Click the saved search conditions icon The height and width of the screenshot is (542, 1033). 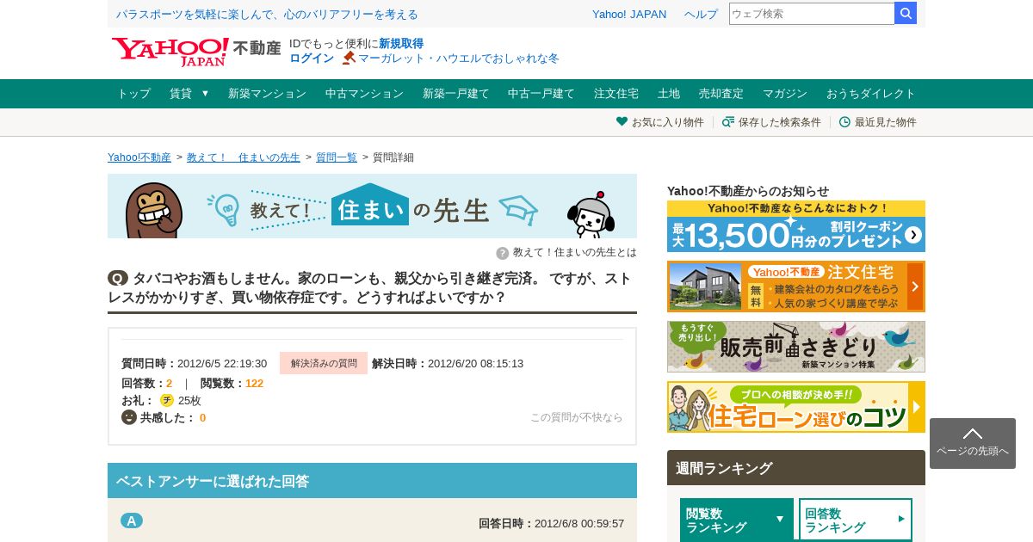[x=728, y=121]
